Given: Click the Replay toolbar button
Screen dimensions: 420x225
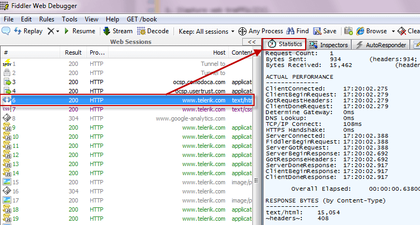Looking at the screenshot, I should [x=28, y=31].
